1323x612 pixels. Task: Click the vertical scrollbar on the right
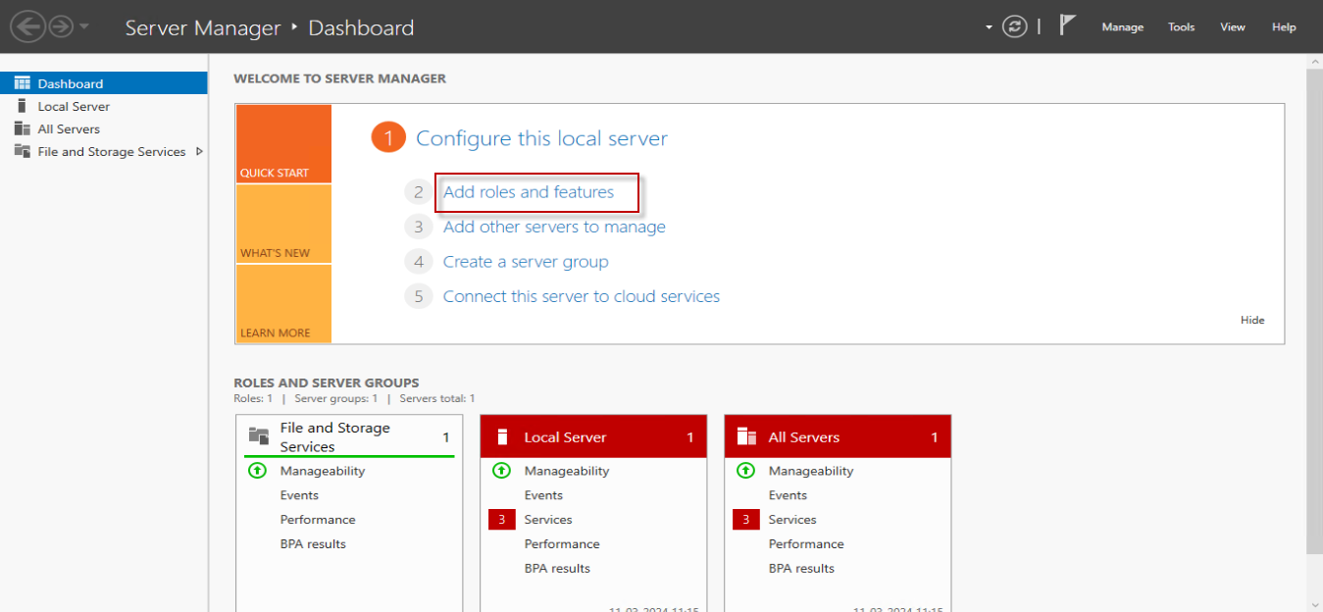click(1314, 313)
